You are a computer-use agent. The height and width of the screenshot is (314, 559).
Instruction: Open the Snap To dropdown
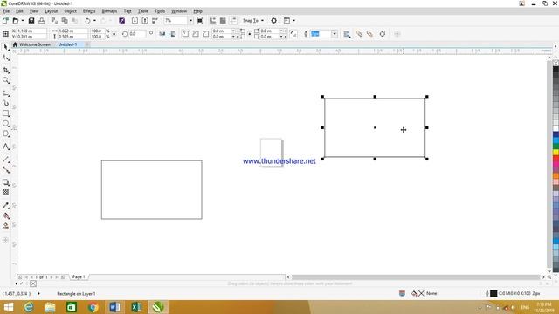pyautogui.click(x=253, y=21)
